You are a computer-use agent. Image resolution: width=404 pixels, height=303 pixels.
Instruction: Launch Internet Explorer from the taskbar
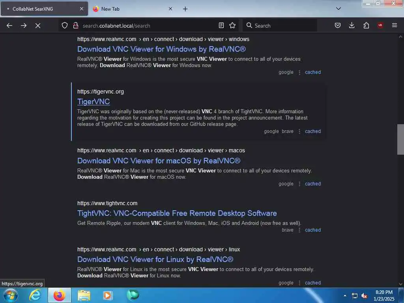tap(35, 295)
